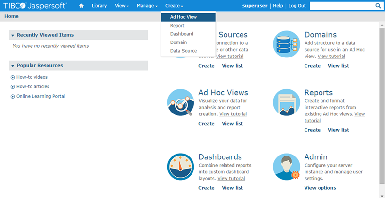Click the Home house icon in navbar

[81, 6]
